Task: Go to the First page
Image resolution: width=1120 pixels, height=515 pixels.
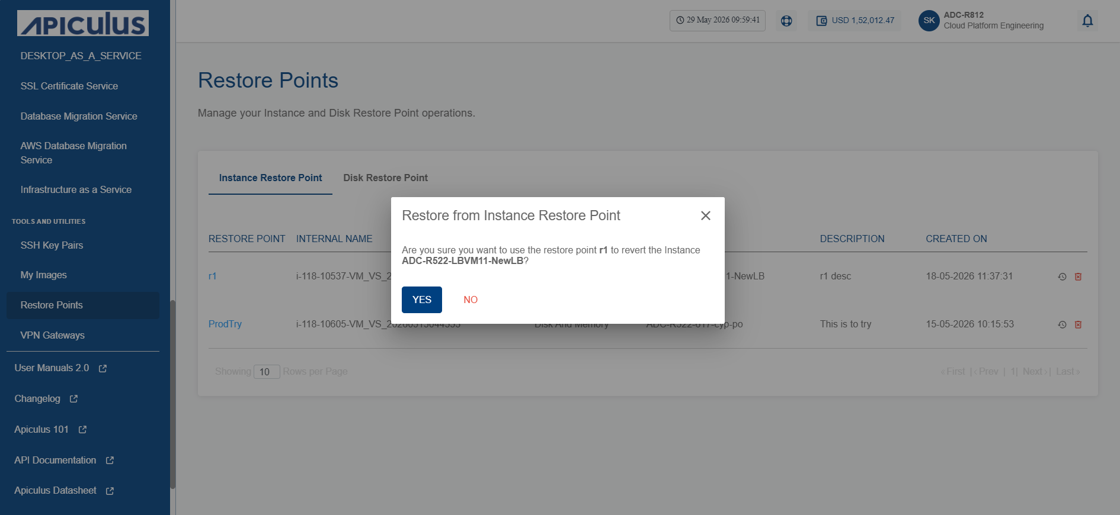Action: [953, 371]
